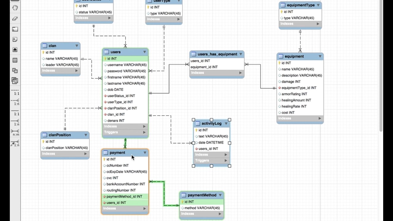Select 'status VARCHAR(45)' column in userStatus table
Viewport: 393px width, 221px height.
click(94, 12)
